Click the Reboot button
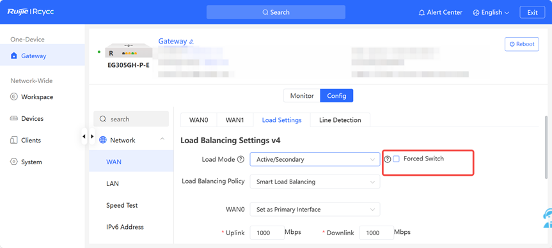Screen dimensions: 552x248 (x=522, y=44)
